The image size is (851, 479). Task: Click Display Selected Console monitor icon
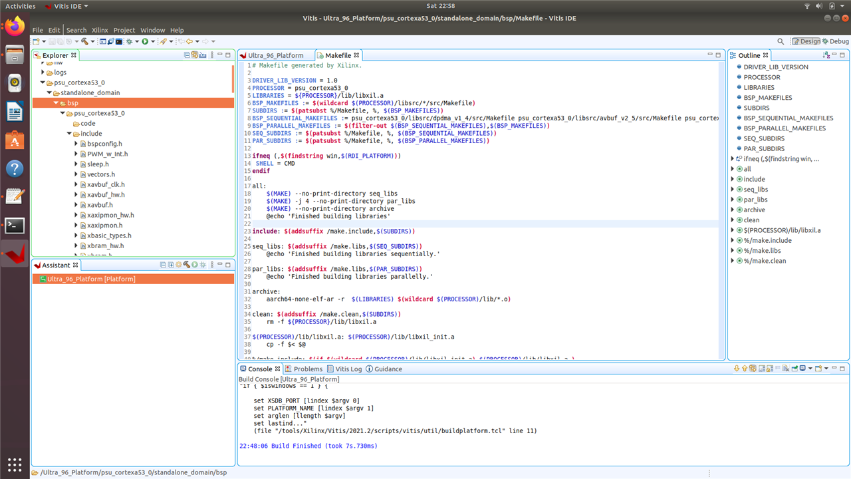tap(802, 369)
